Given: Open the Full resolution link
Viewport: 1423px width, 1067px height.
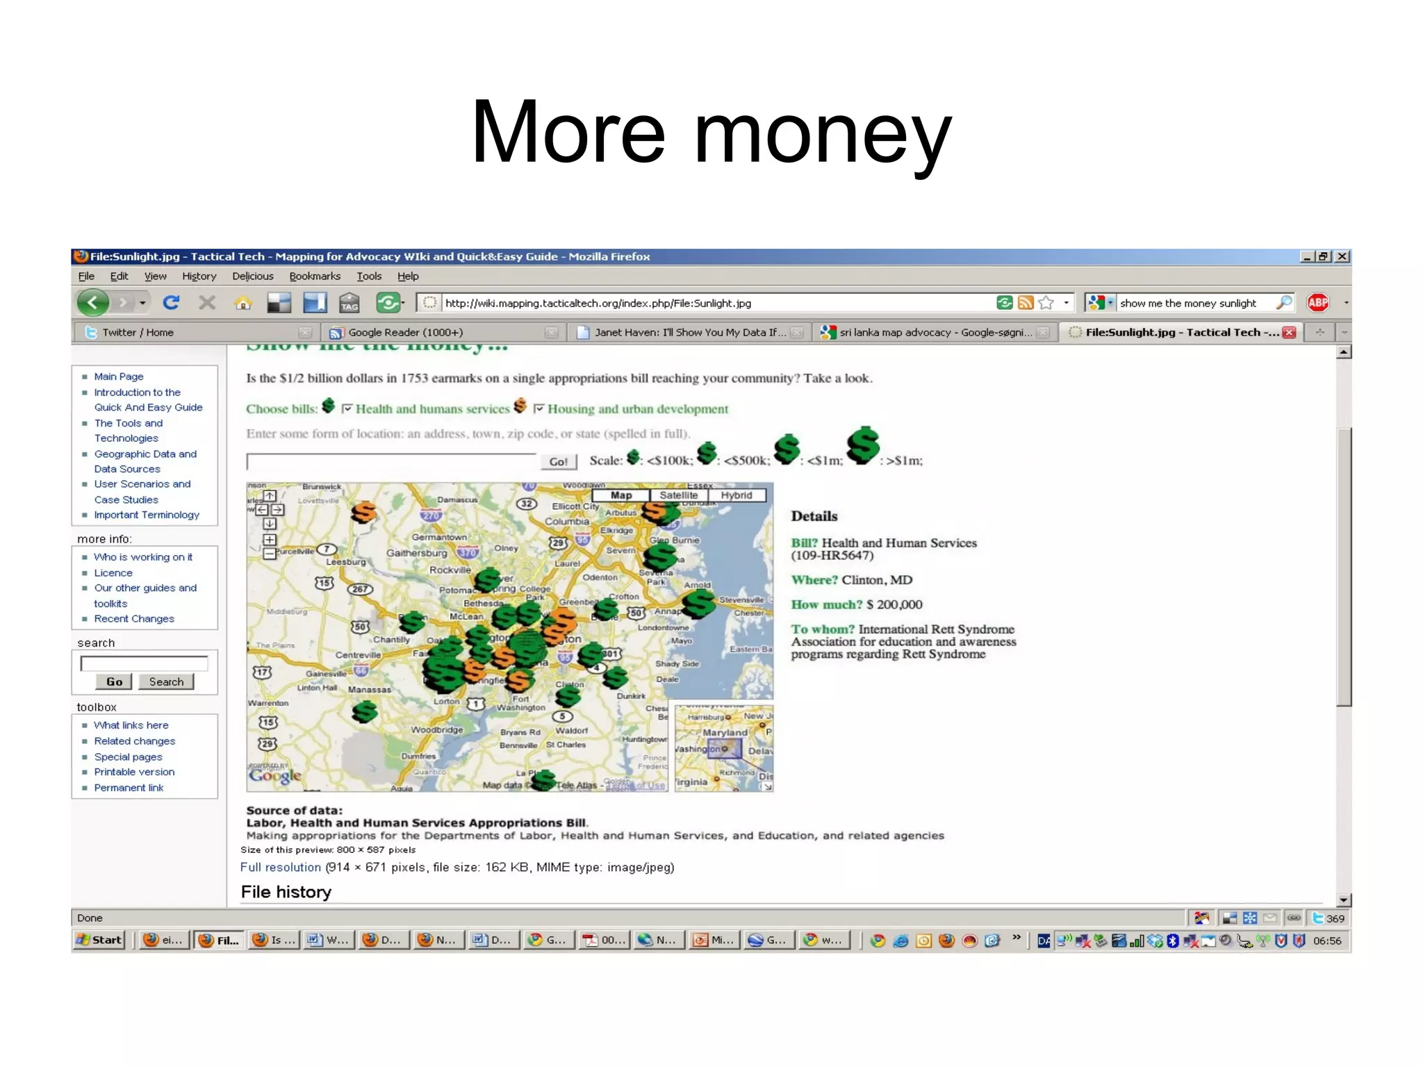Looking at the screenshot, I should pos(280,868).
